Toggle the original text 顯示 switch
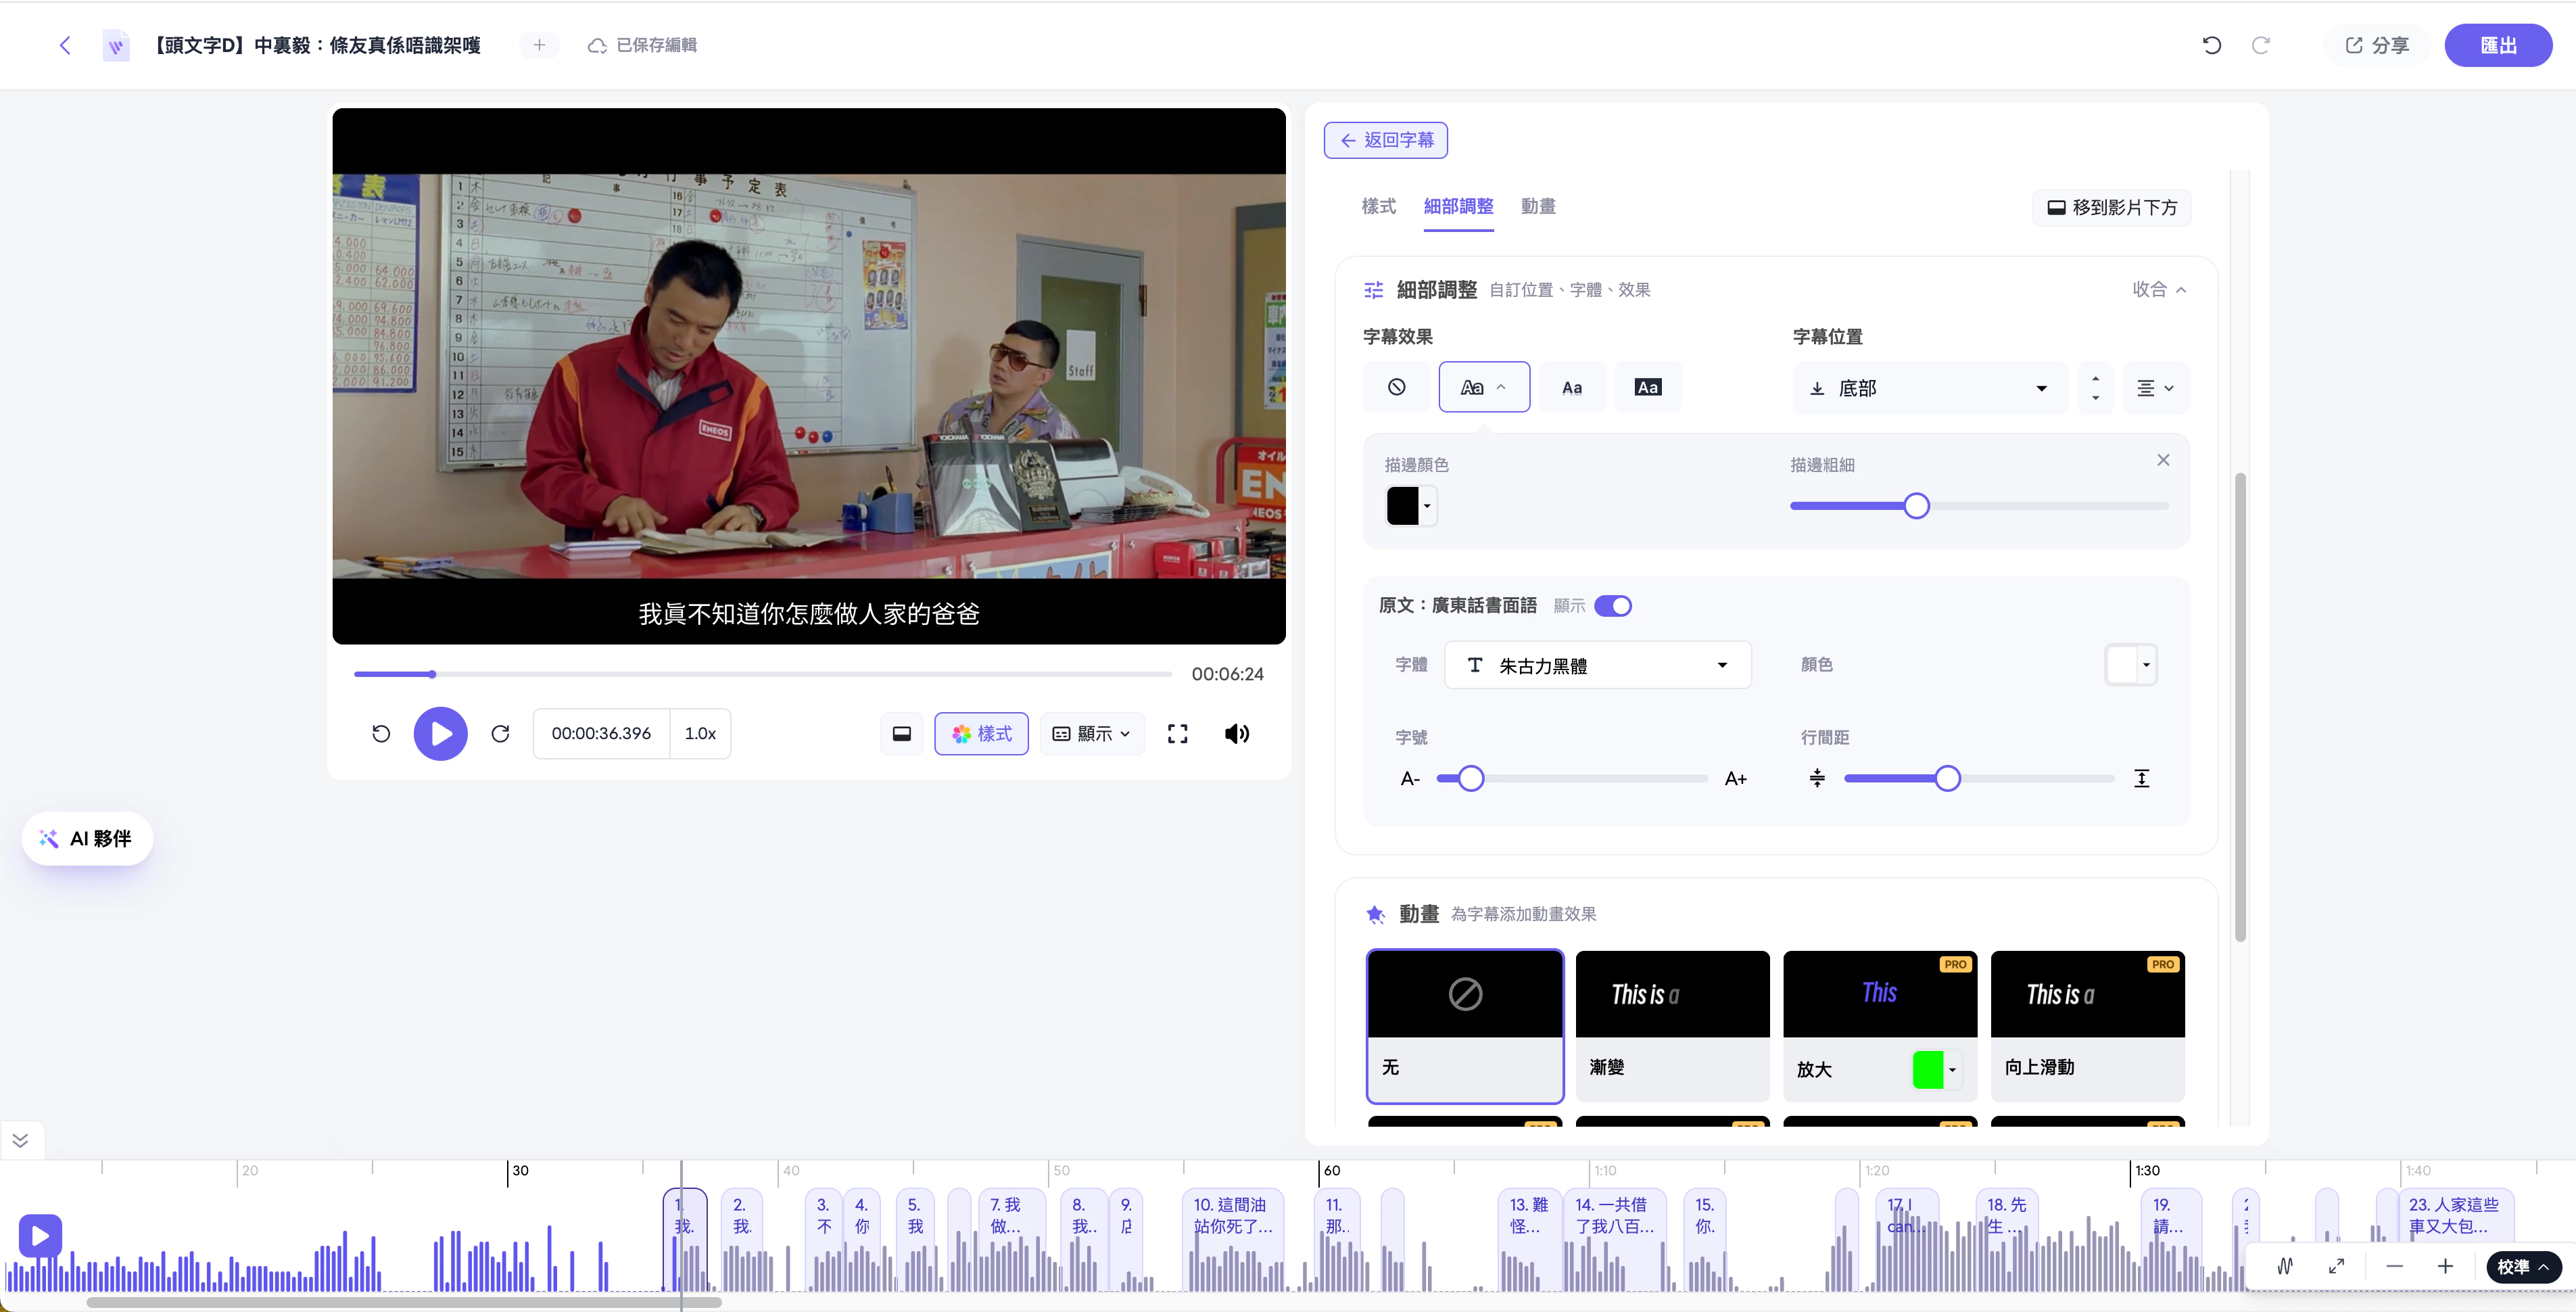Viewport: 2576px width, 1312px height. point(1612,606)
